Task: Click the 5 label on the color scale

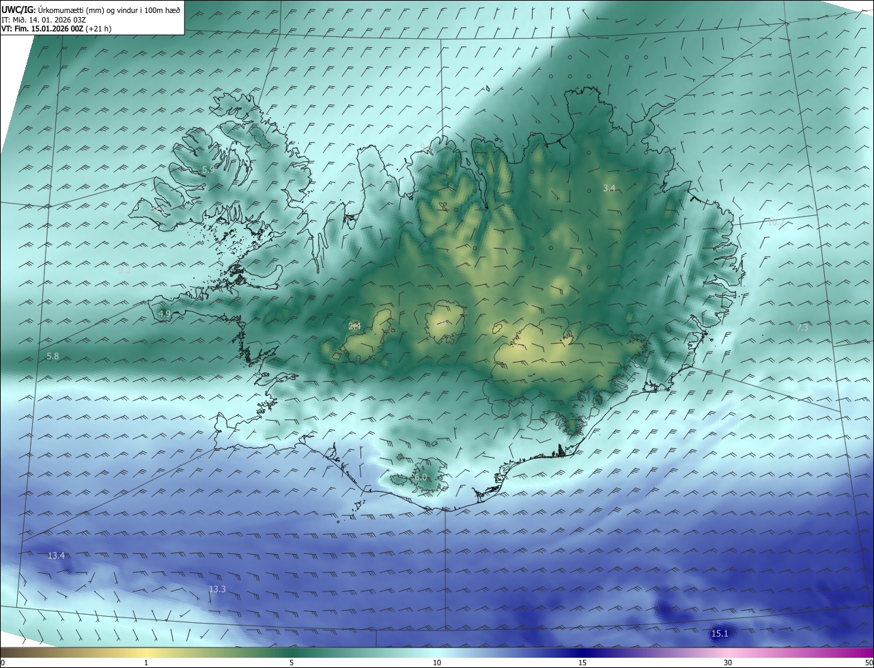Action: point(292,663)
